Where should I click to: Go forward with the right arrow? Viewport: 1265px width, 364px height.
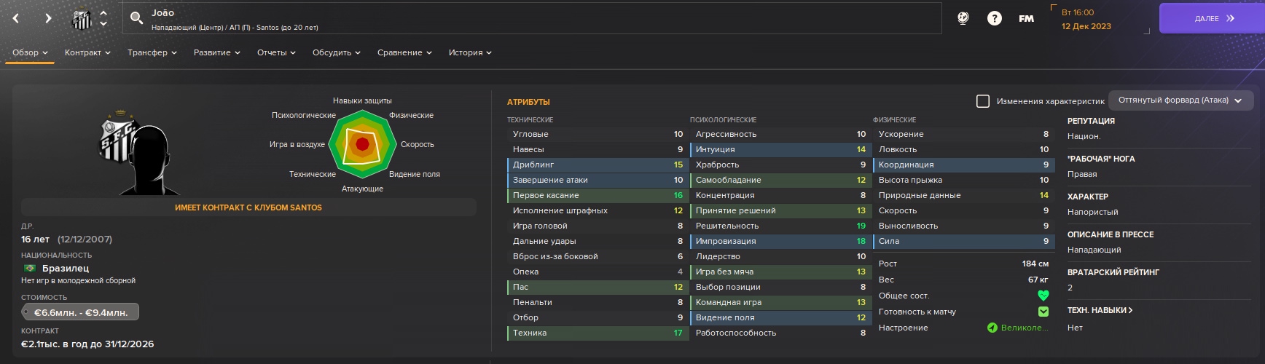coord(48,18)
